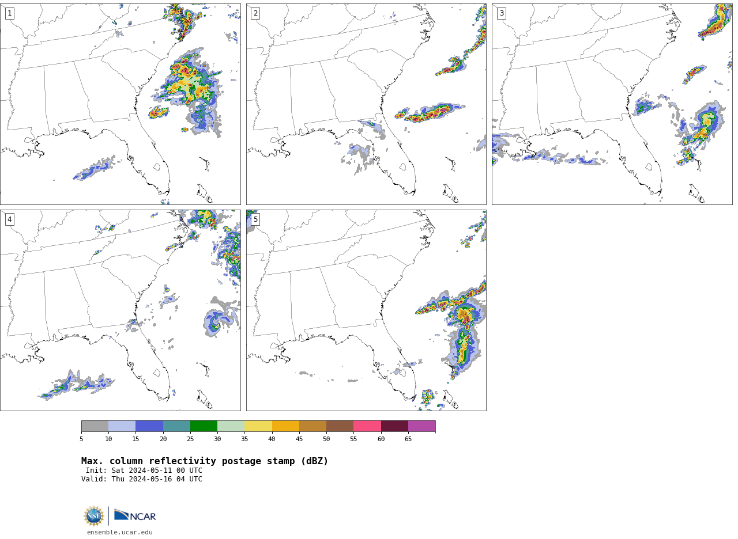The width and height of the screenshot is (738, 539).
Task: Click the dark green 25-30 dBZ swatch
Action: pyautogui.click(x=204, y=426)
